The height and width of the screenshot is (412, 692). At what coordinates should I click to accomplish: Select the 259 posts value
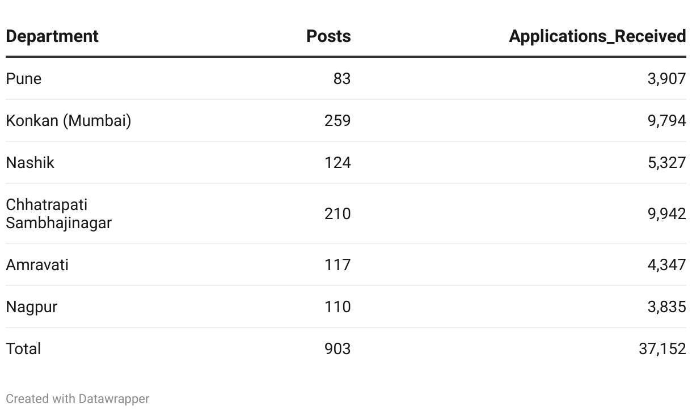tap(337, 120)
